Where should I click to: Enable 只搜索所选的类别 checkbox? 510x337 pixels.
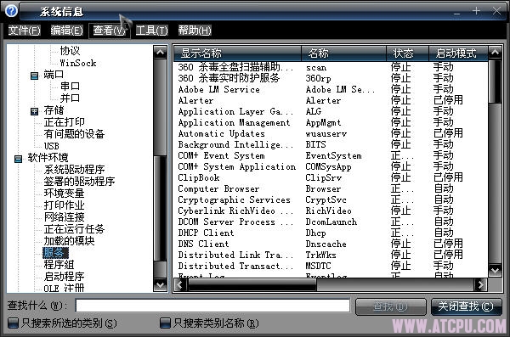click(x=13, y=323)
